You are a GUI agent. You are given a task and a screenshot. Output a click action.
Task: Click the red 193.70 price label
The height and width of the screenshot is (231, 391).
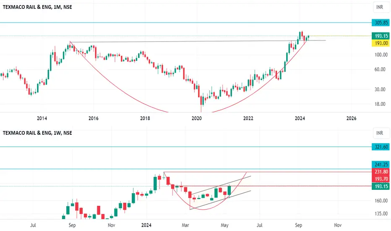[381, 179]
